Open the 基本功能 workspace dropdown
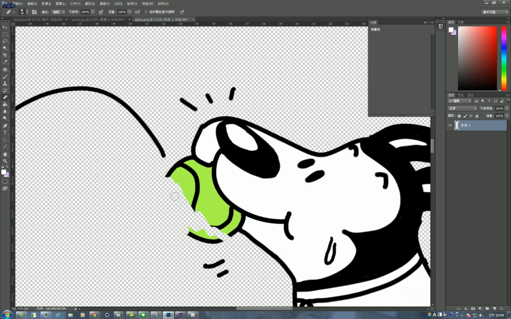The height and width of the screenshot is (319, 511). pos(494,11)
